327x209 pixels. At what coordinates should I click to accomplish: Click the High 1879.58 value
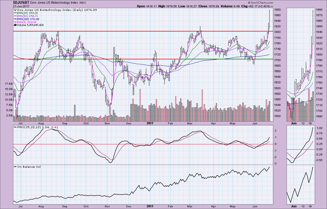168,6
